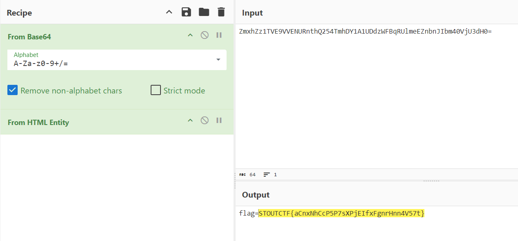Save the recipe
Screen dimensions: 518x241
coord(186,12)
